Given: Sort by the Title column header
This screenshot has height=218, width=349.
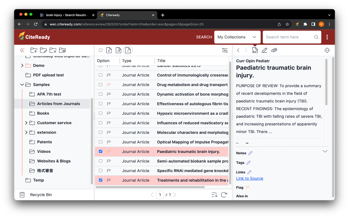Looking at the screenshot, I should 161,61.
